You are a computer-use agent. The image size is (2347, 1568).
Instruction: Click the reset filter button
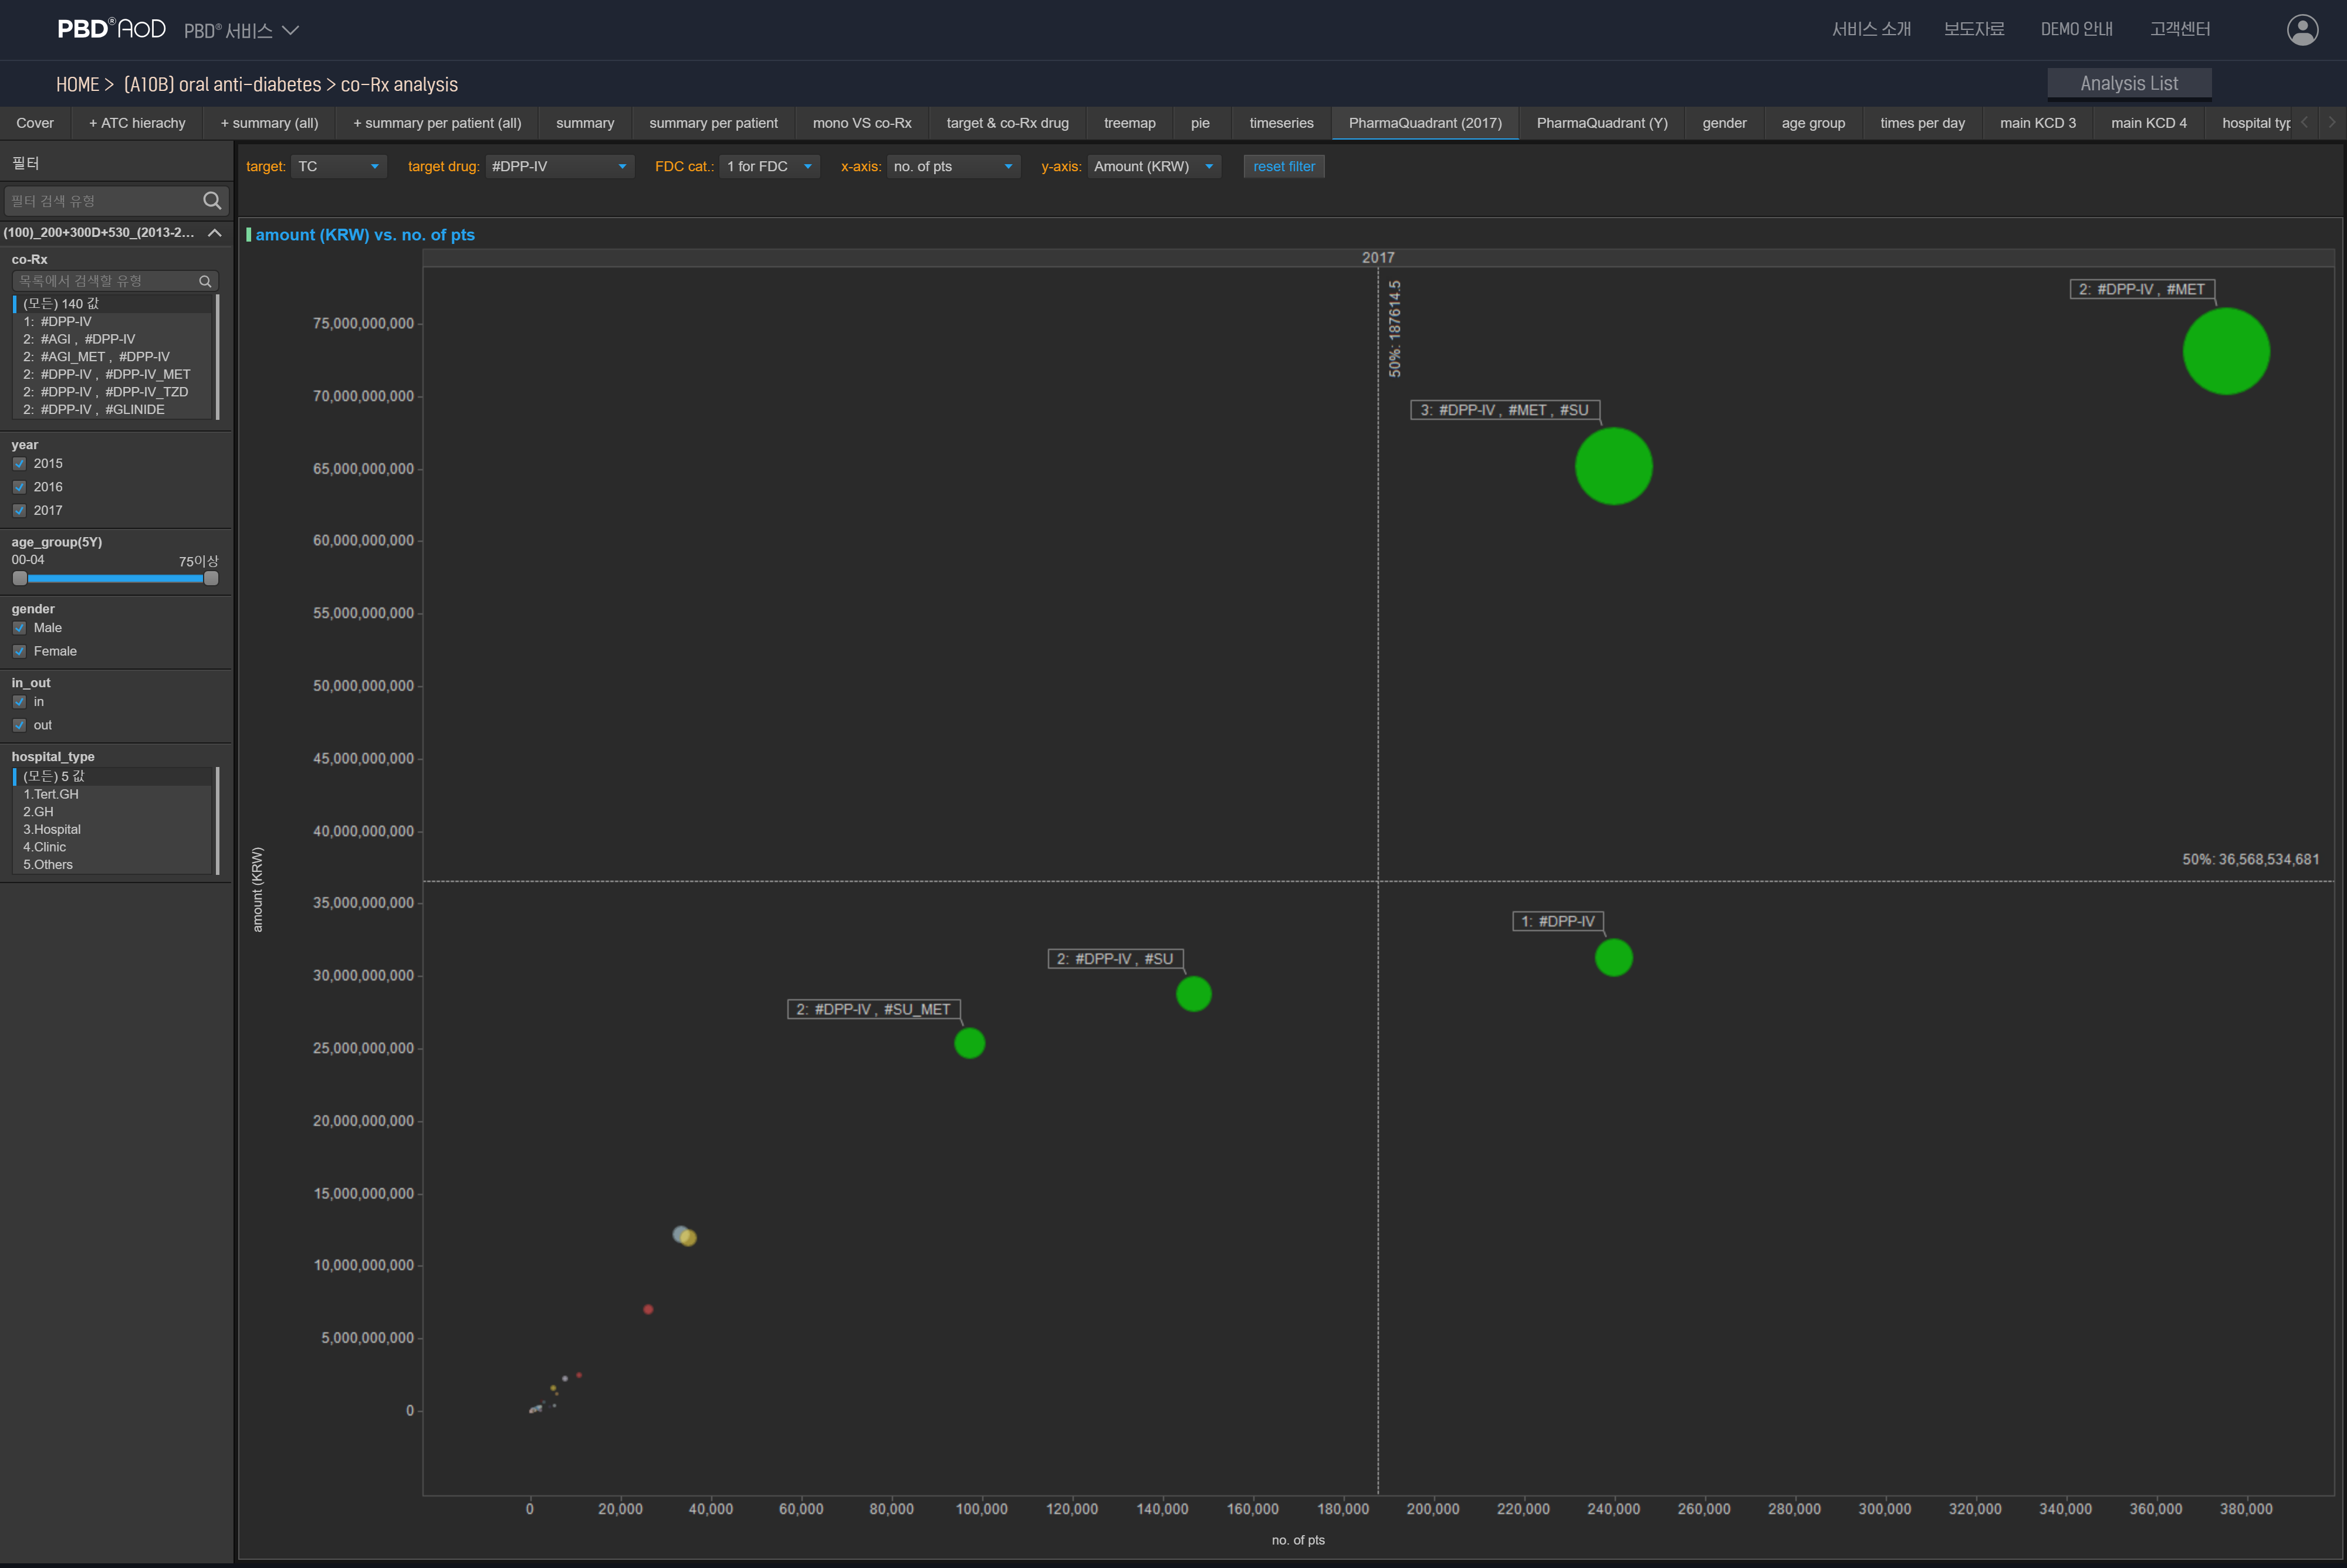click(1284, 166)
